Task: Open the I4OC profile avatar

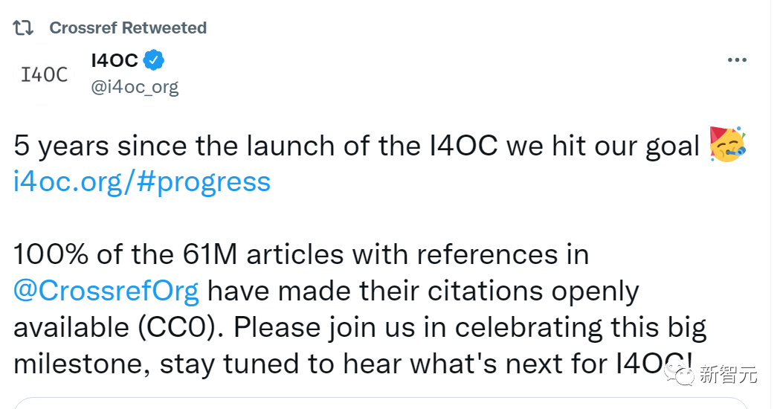Action: point(45,74)
